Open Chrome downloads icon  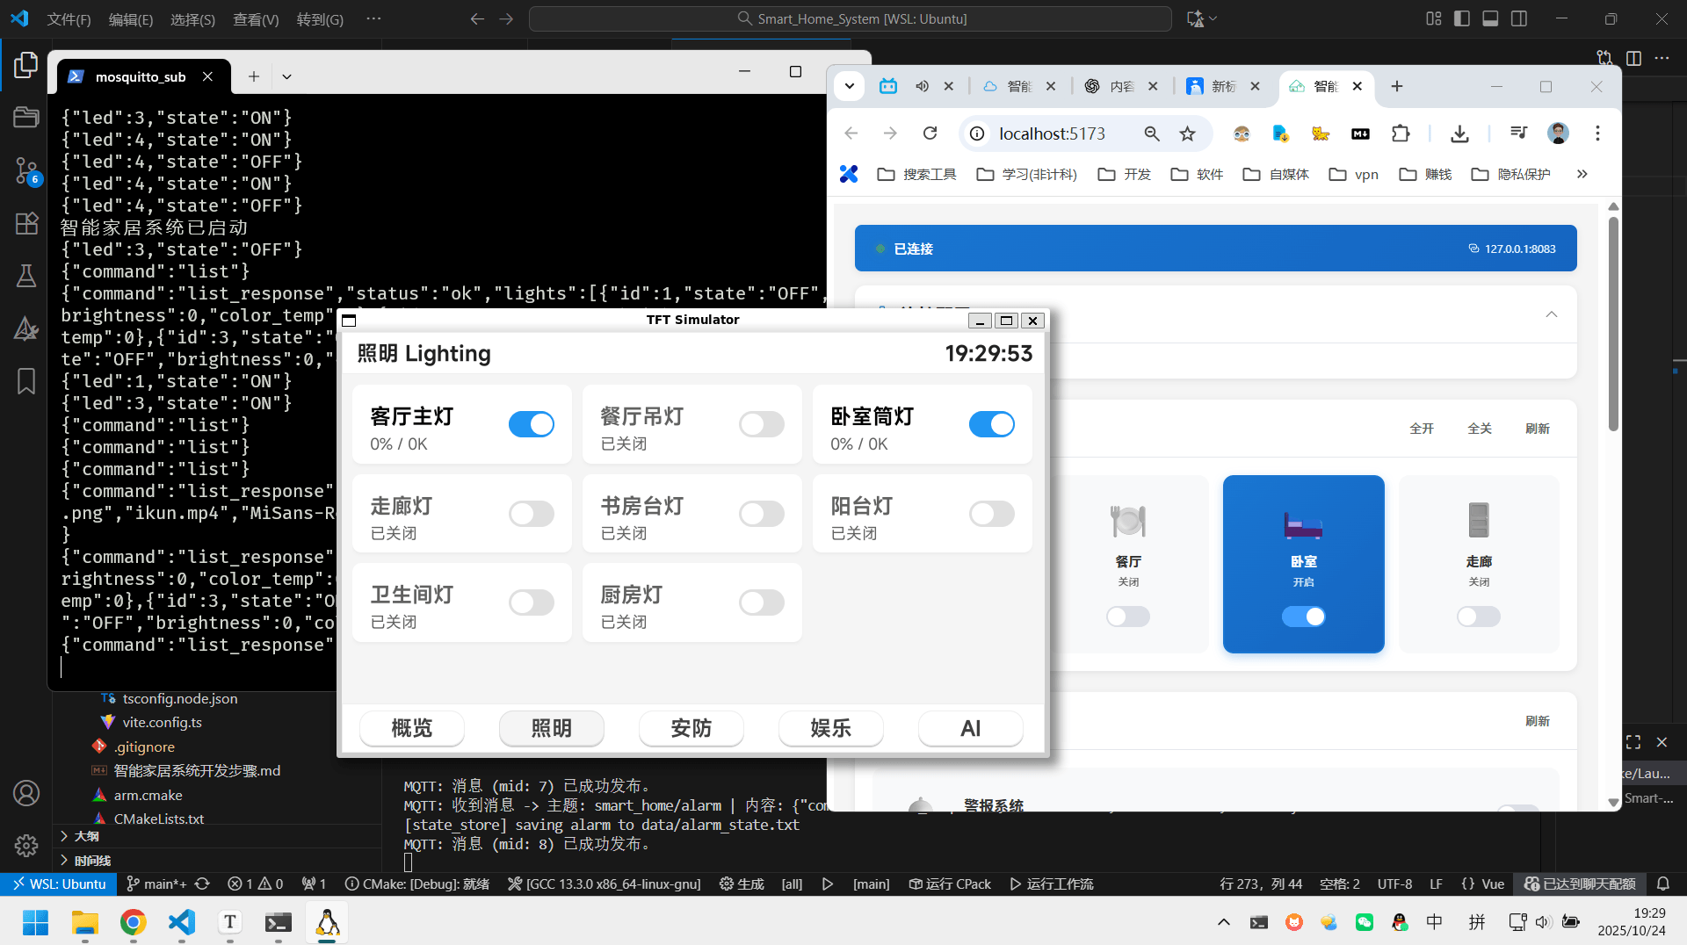pos(1459,133)
